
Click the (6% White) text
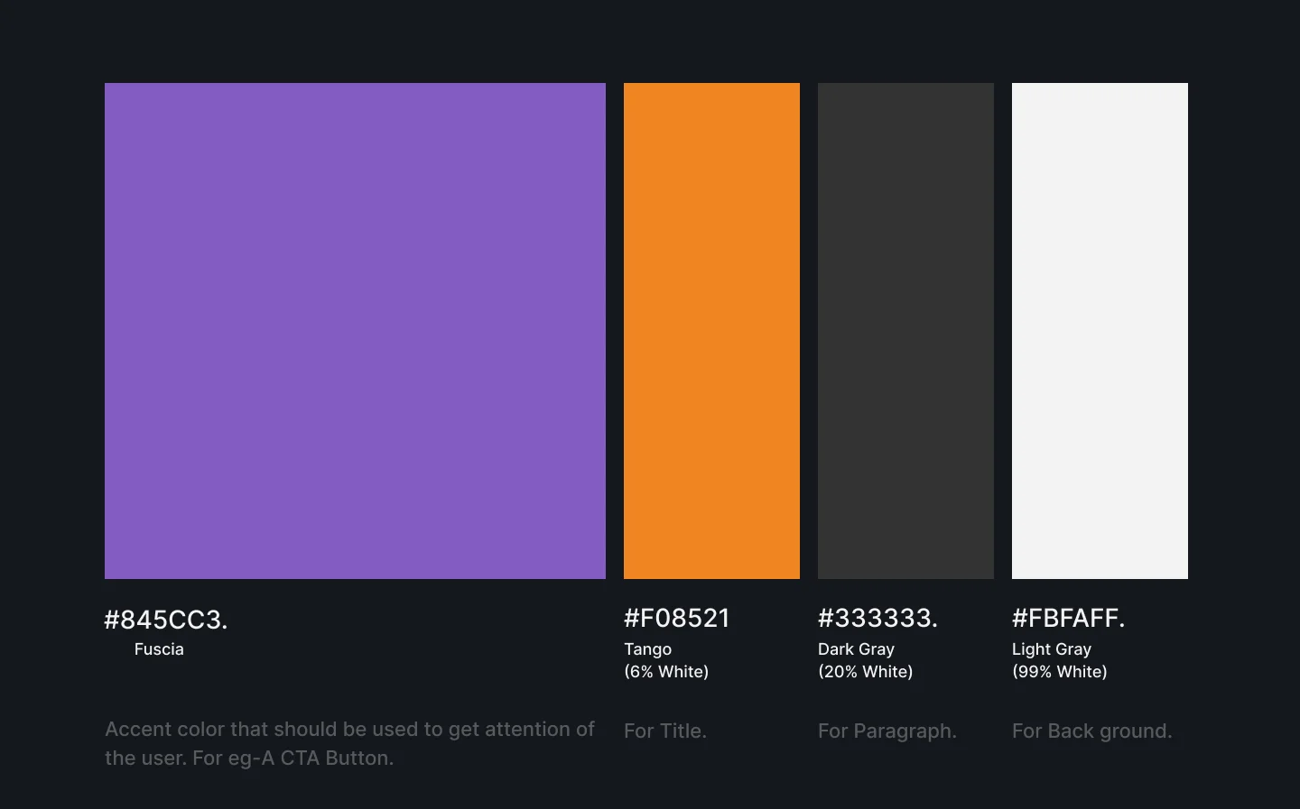pyautogui.click(x=666, y=672)
